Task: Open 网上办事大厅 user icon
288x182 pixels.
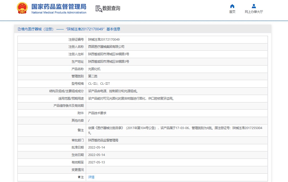Action: (x=254, y=6)
